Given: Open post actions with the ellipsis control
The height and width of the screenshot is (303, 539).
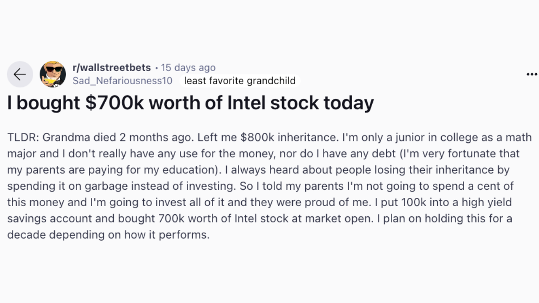Looking at the screenshot, I should click(x=531, y=74).
